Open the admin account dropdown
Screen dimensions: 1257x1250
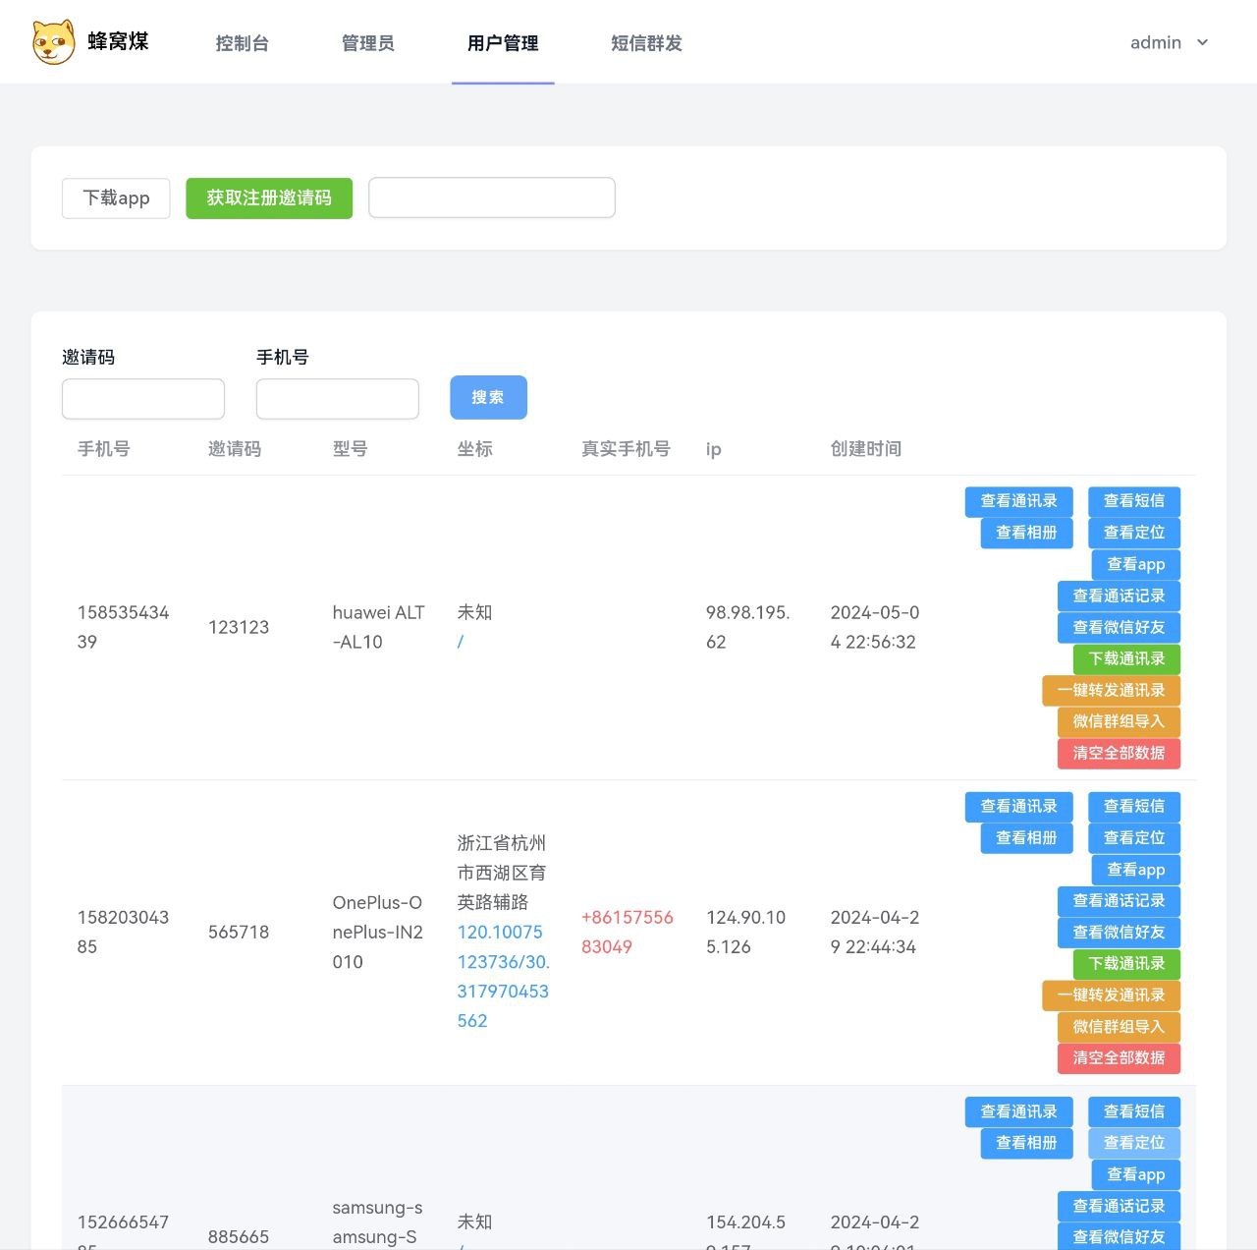coord(1168,42)
